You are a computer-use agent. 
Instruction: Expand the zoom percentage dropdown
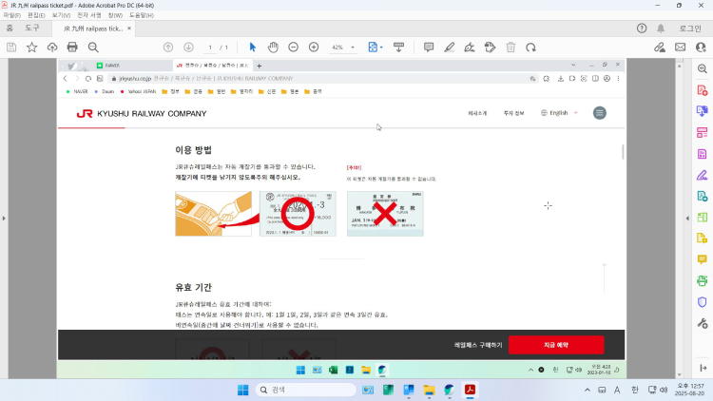(353, 48)
